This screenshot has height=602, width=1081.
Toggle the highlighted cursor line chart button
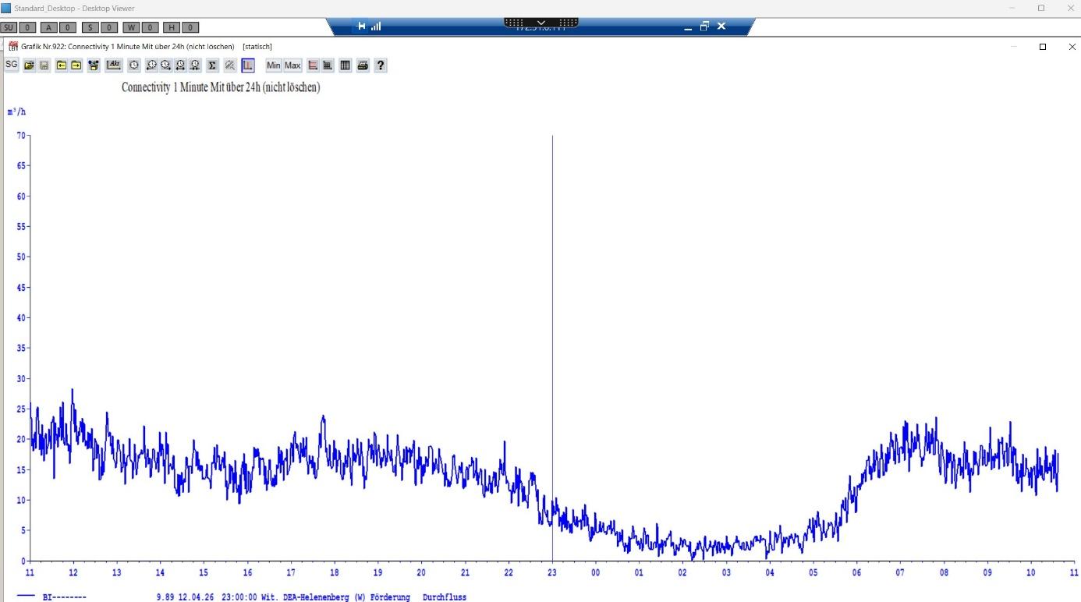248,66
